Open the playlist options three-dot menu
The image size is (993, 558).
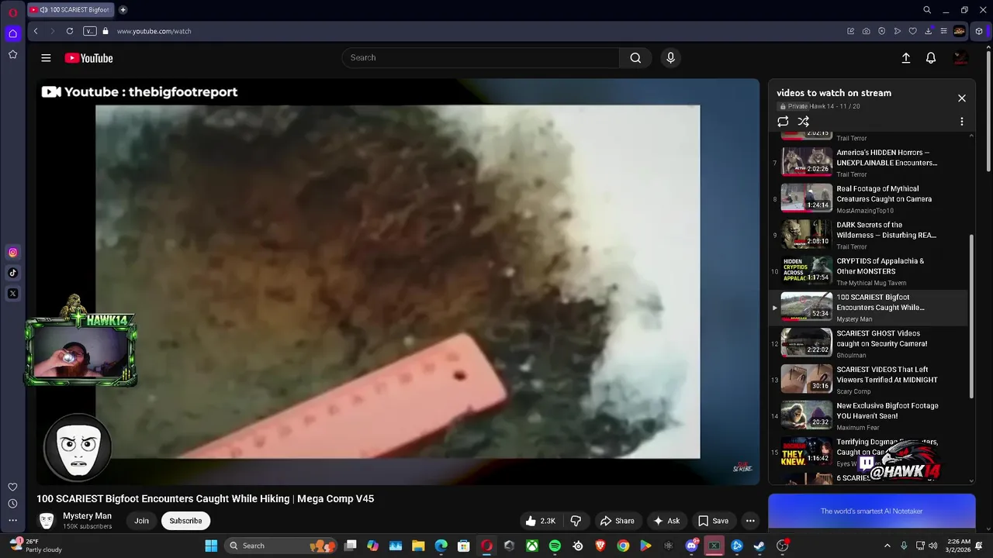[962, 122]
